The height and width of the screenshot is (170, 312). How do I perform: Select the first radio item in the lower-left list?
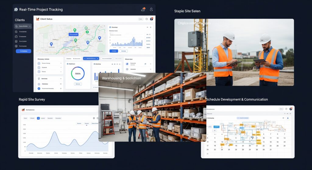pos(39,63)
